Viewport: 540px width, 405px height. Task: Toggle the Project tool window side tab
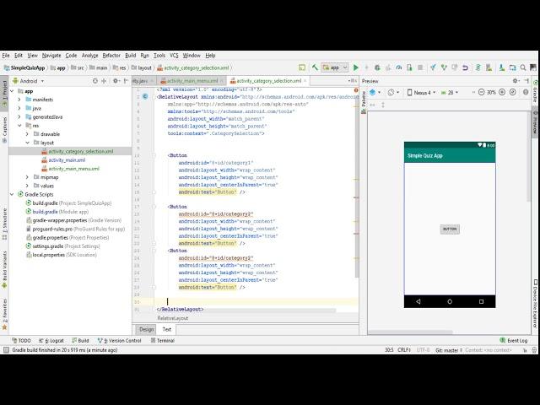4,94
